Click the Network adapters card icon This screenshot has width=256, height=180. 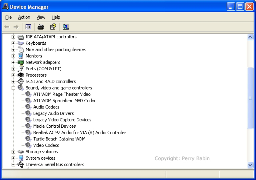pyautogui.click(x=21, y=62)
